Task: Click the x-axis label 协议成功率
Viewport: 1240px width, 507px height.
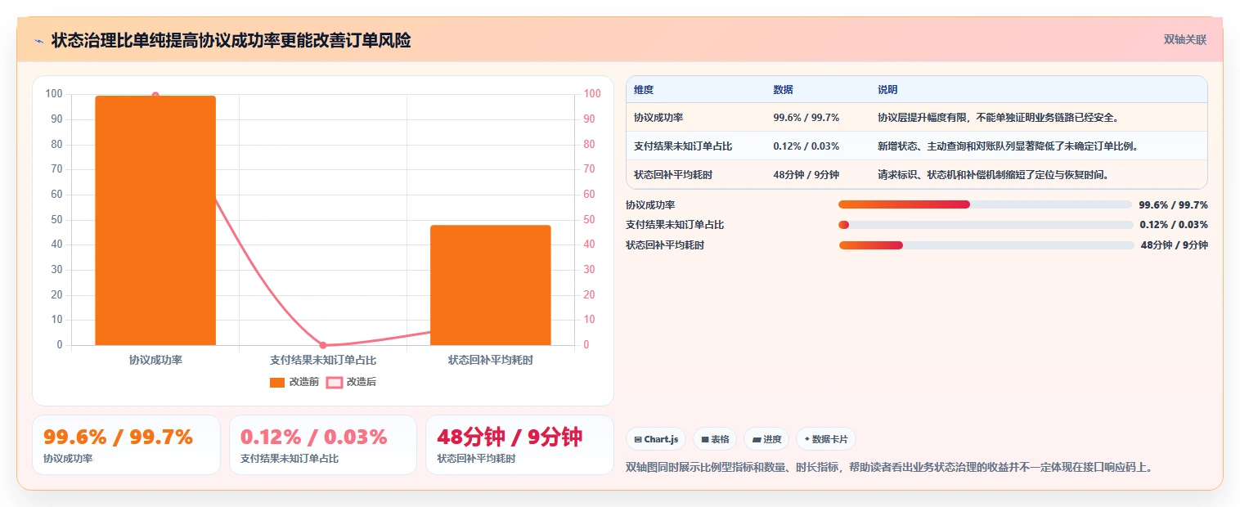Action: [x=155, y=360]
